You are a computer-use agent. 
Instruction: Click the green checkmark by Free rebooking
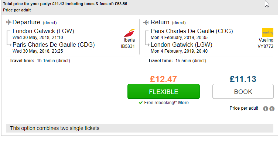(x=141, y=103)
